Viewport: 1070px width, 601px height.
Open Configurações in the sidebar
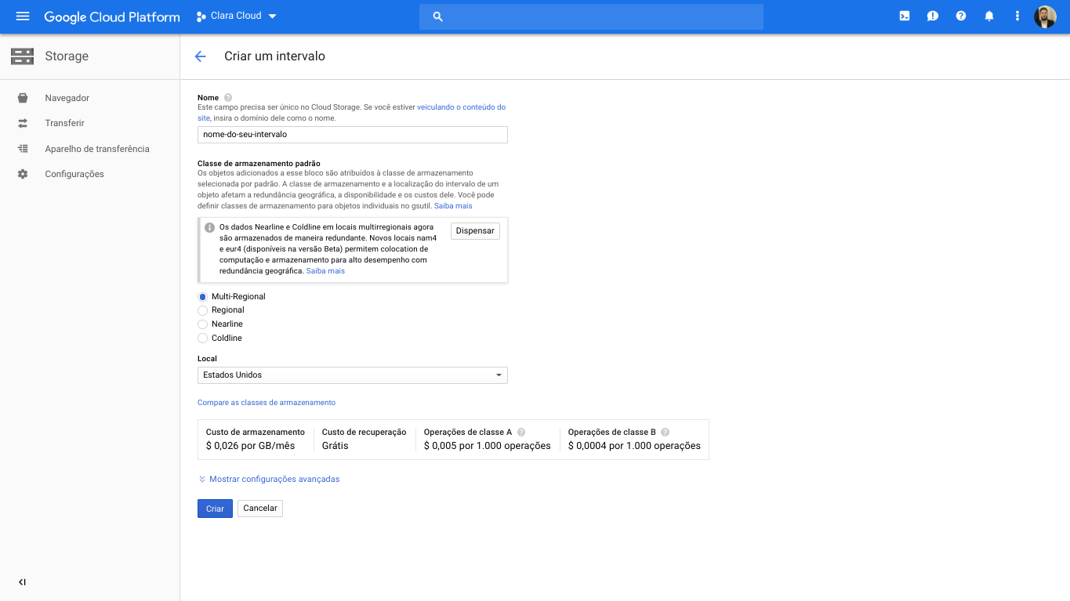click(74, 174)
